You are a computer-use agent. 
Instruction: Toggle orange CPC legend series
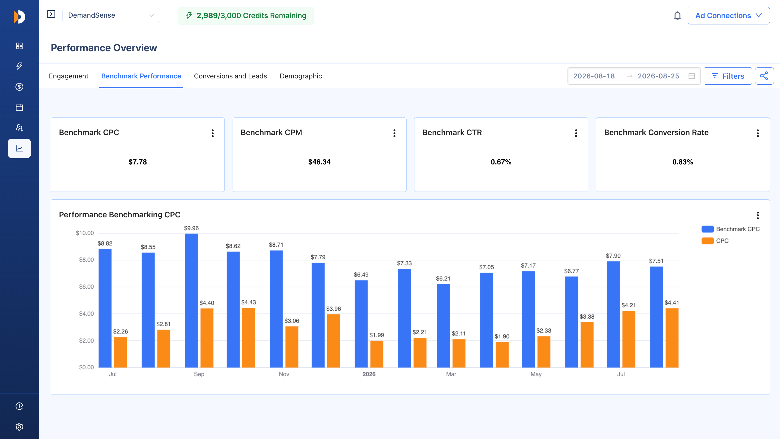pyautogui.click(x=715, y=241)
